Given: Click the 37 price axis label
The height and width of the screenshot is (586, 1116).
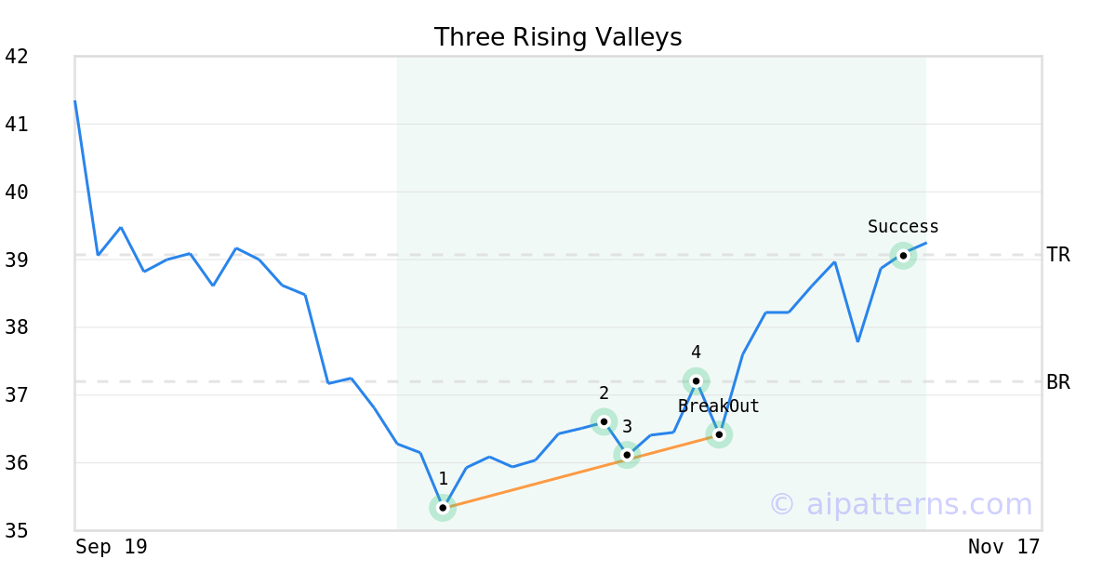Looking at the screenshot, I should [17, 395].
